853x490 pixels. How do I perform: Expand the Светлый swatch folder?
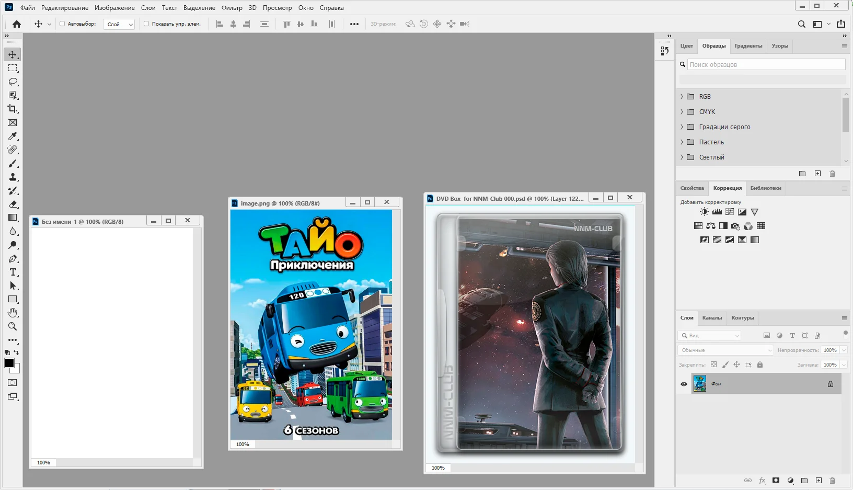682,157
